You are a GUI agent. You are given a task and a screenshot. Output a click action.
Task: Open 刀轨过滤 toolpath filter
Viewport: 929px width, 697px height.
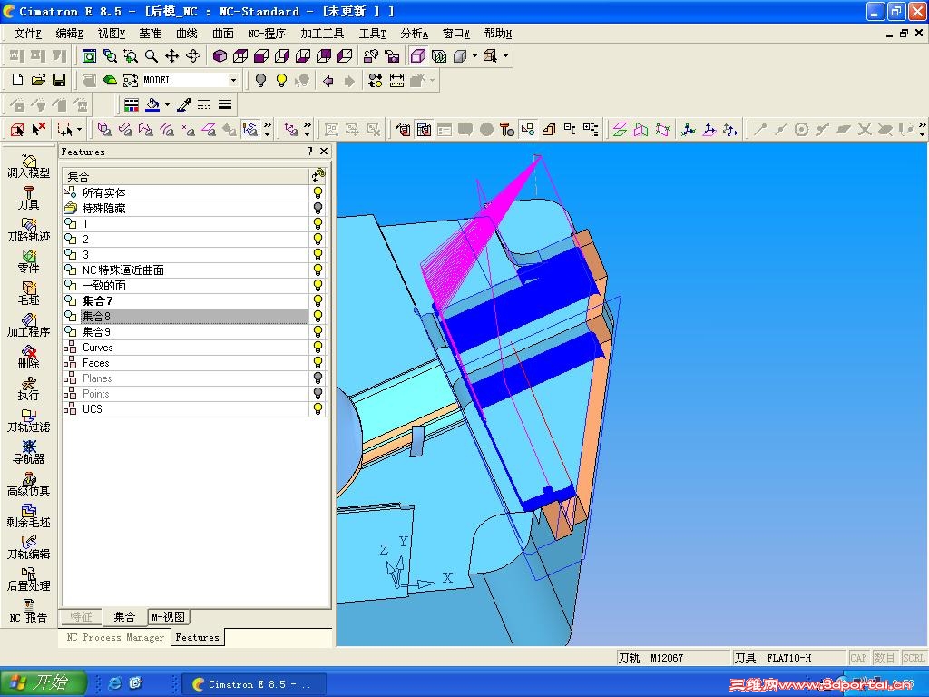(28, 420)
